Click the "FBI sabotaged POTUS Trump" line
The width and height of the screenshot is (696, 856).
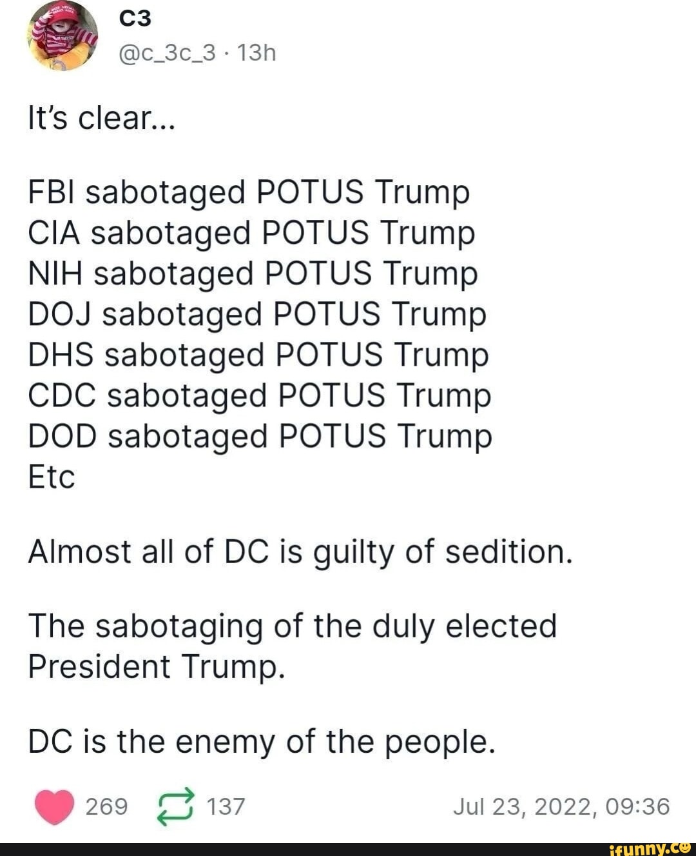click(x=249, y=192)
